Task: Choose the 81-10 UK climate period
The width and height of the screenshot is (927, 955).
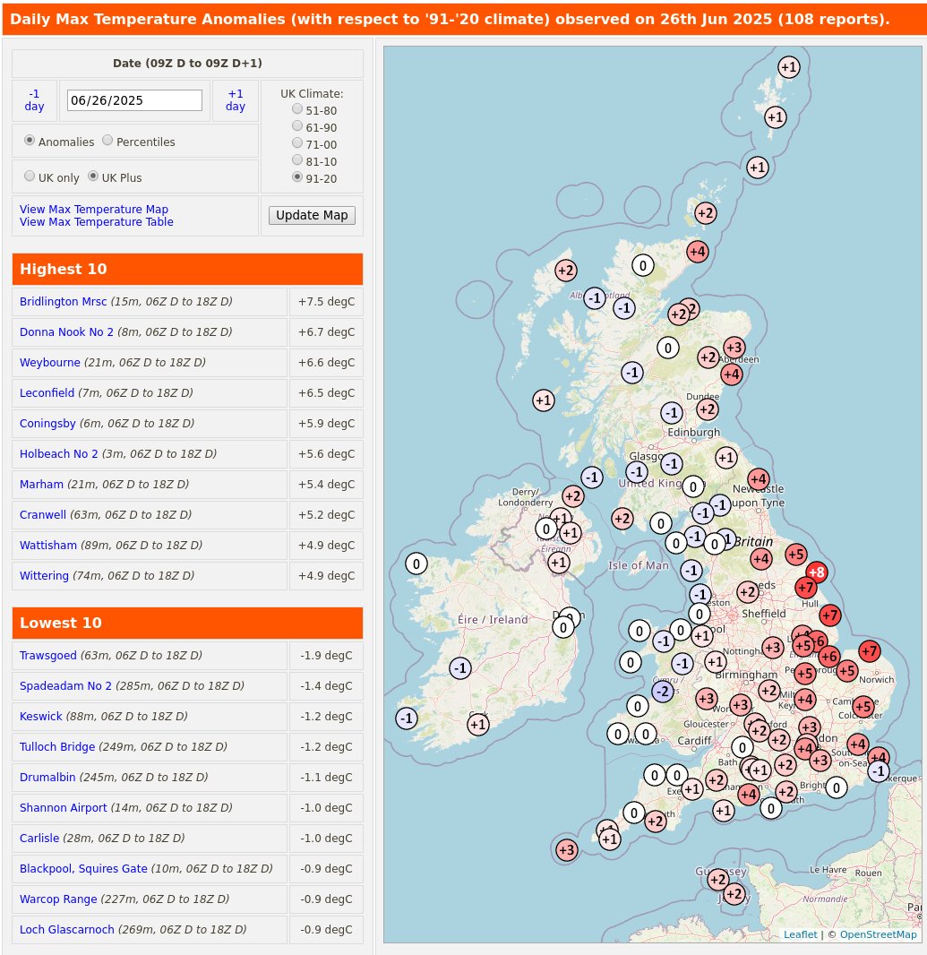Action: (297, 160)
